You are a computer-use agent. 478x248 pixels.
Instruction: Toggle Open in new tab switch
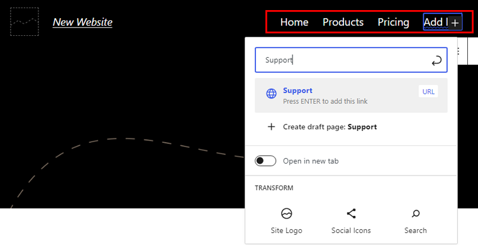265,161
